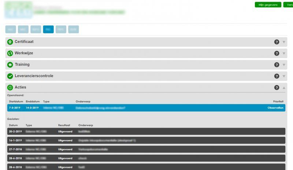
Task: Open help for the Certificaat section
Action: click(277, 42)
